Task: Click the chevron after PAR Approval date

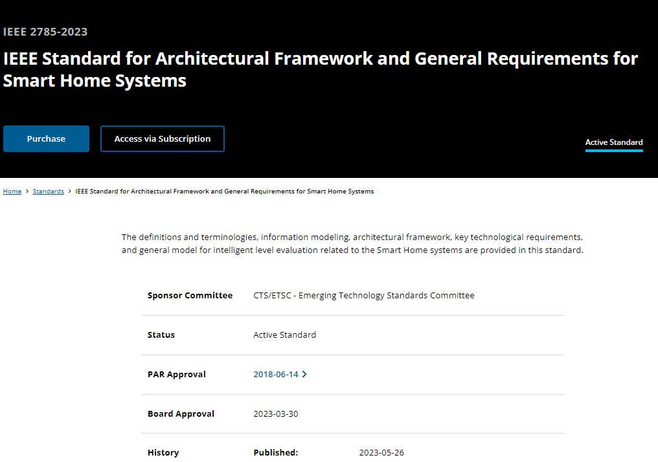Action: click(x=304, y=374)
